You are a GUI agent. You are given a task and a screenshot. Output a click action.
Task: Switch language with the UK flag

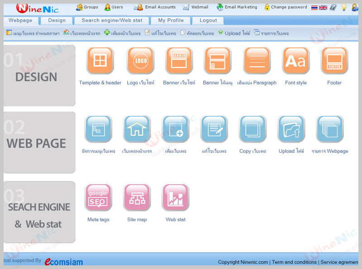tap(323, 7)
